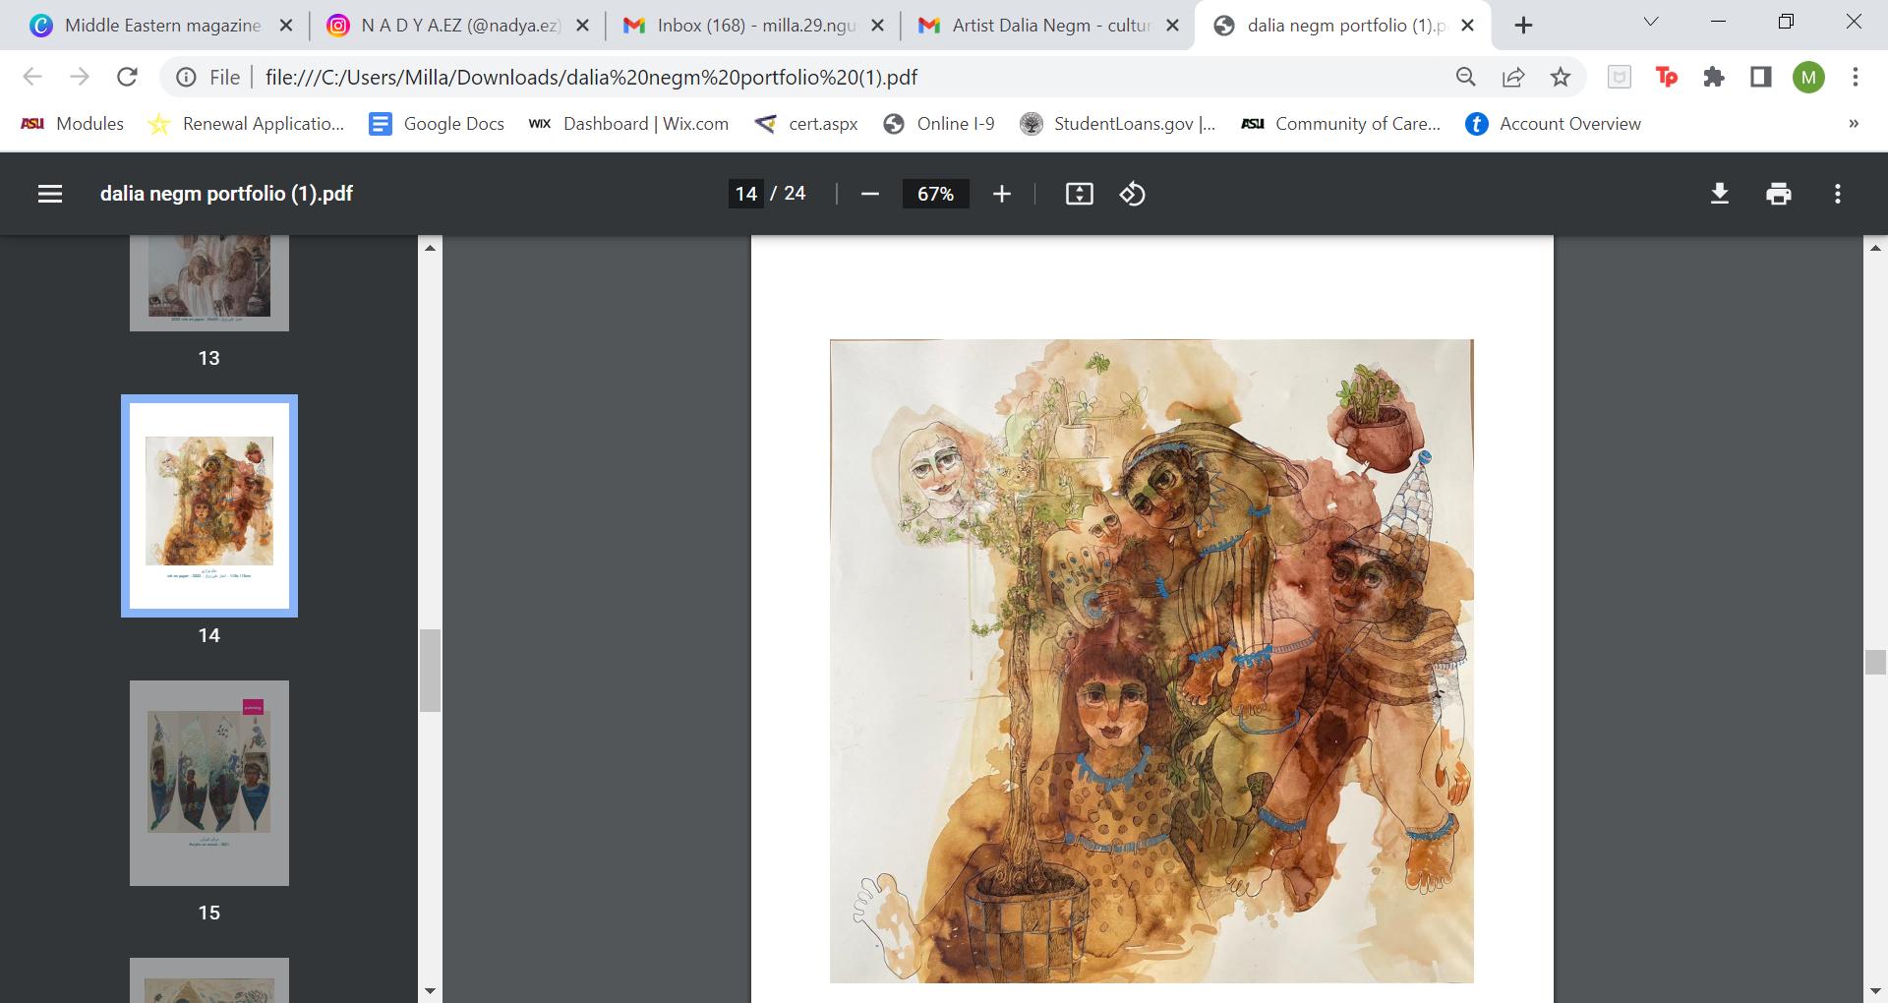Click thumbnail panel scroll down arrow
The image size is (1888, 1003).
click(430, 990)
